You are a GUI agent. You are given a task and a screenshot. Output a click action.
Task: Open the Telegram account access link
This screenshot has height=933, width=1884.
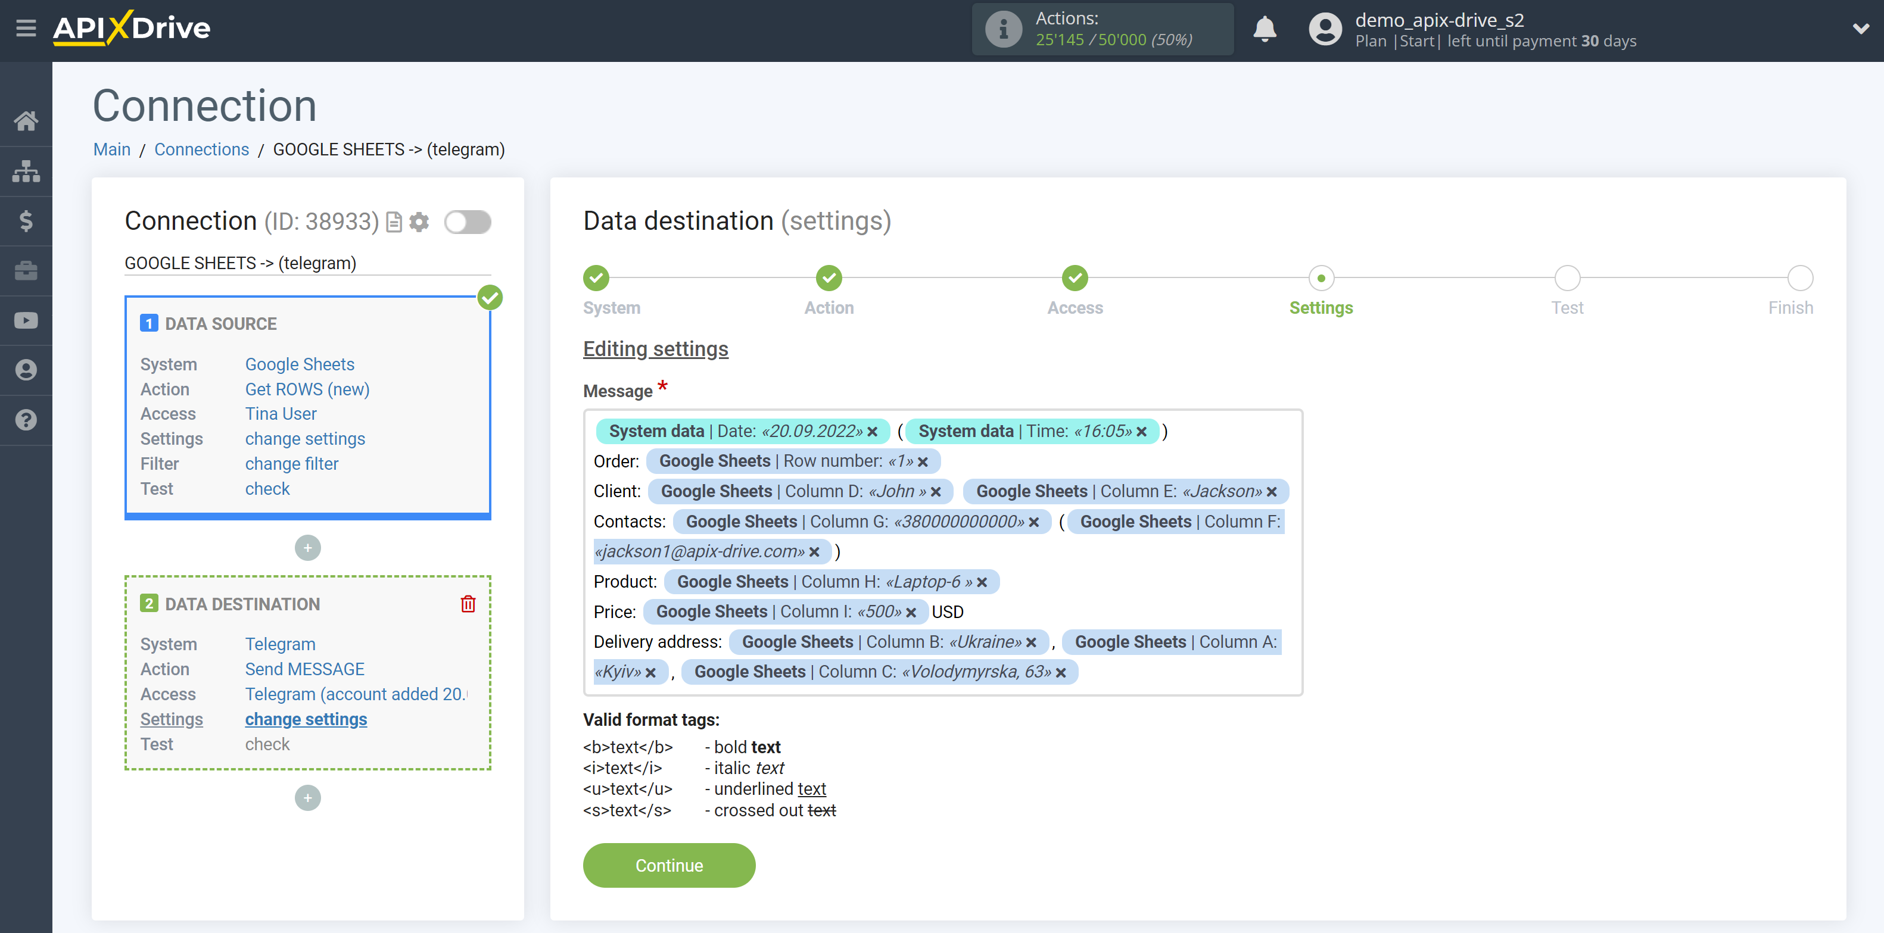click(356, 694)
